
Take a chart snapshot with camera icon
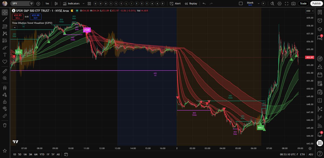(x=293, y=4)
